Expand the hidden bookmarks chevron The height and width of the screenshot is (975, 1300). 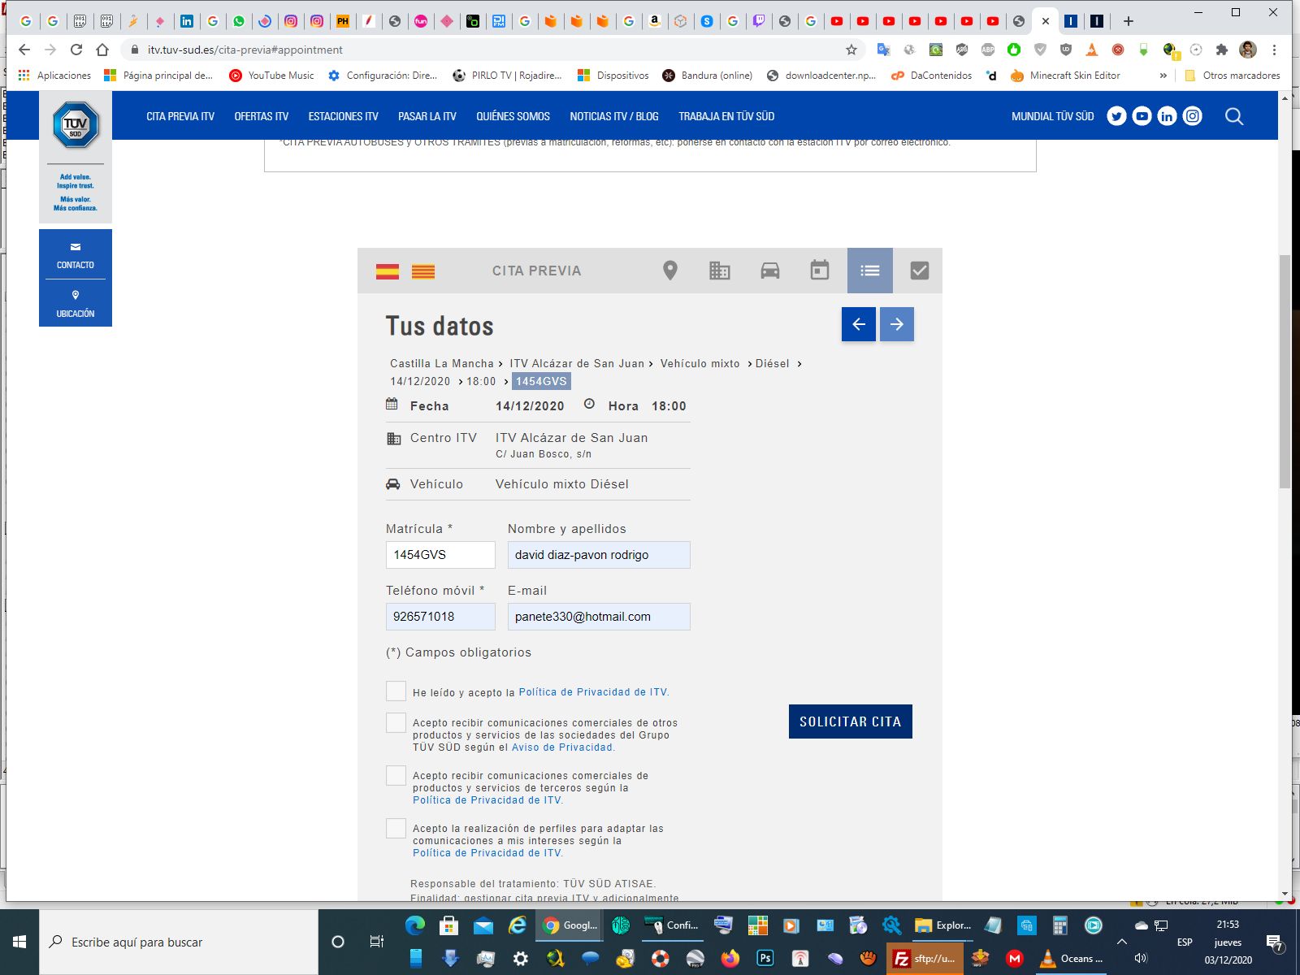pos(1163,76)
